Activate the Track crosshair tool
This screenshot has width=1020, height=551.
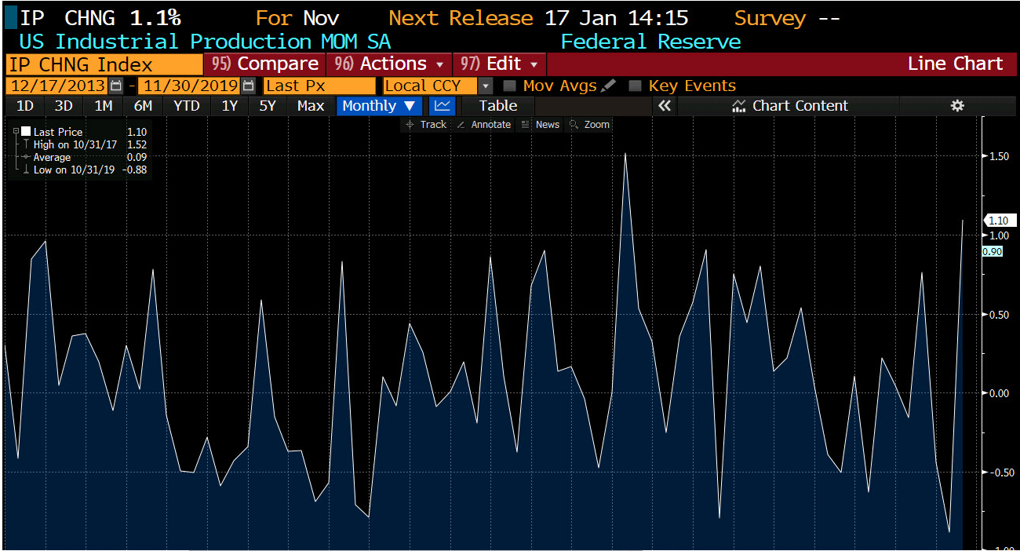pos(428,124)
